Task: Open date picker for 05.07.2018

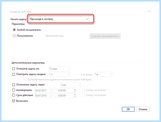Action: pyautogui.click(x=52, y=96)
